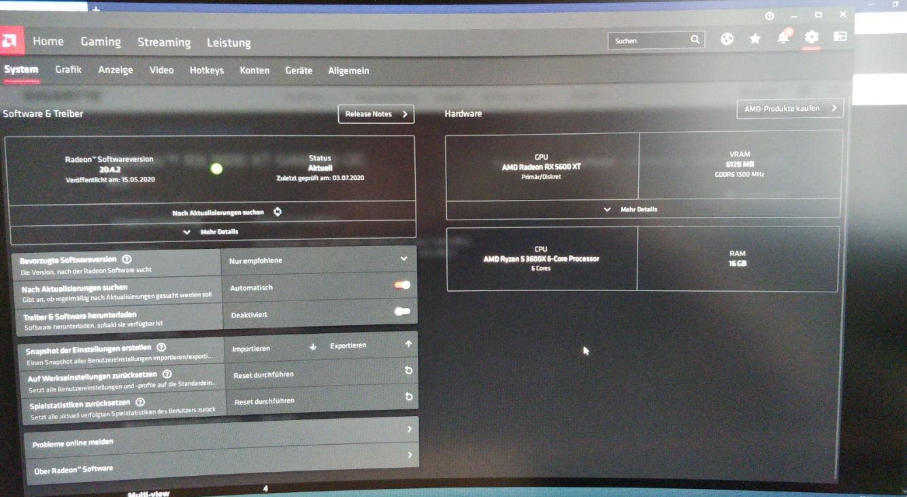Click the Radeon Softwareversion number
This screenshot has height=497, width=907.
[110, 170]
